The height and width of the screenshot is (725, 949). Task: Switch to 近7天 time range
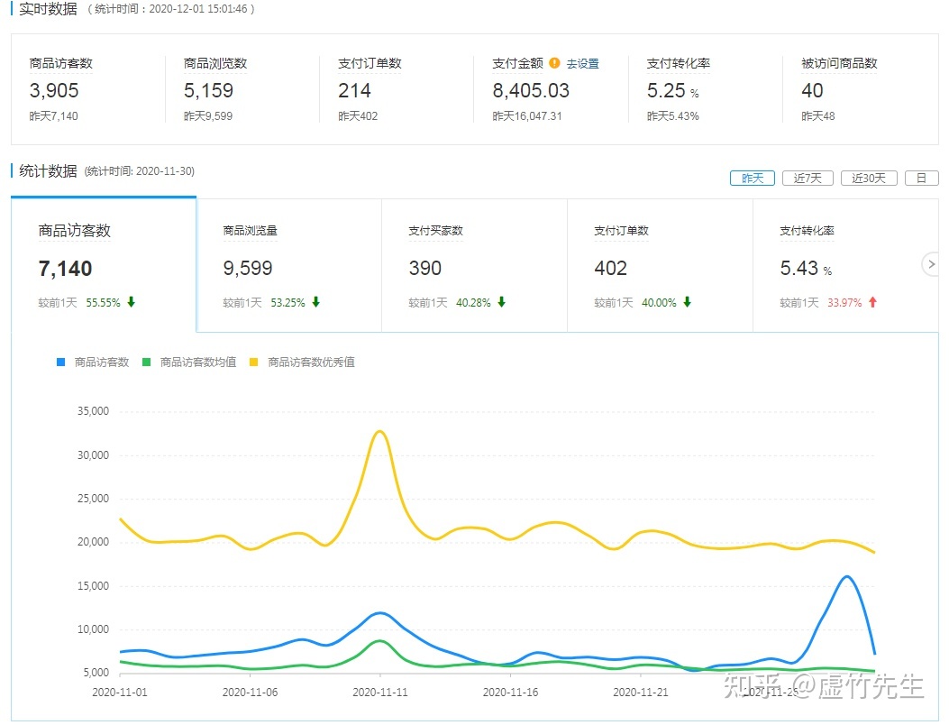pyautogui.click(x=808, y=179)
